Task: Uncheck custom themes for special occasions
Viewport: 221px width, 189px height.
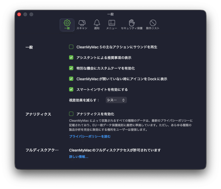Action: (71, 68)
